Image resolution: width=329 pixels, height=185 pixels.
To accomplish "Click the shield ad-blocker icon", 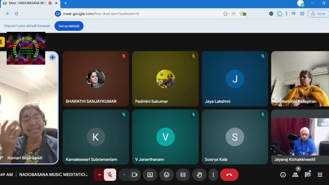I will click(x=243, y=14).
